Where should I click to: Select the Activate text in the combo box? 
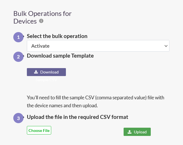click(x=40, y=46)
